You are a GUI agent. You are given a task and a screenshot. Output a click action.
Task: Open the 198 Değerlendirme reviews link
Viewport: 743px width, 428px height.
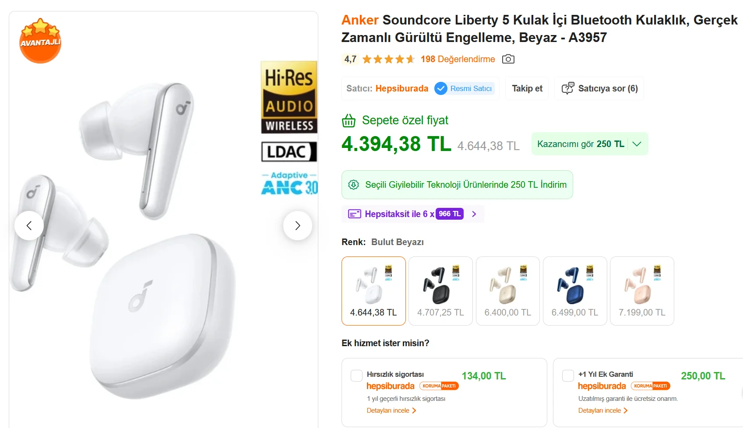tap(458, 59)
